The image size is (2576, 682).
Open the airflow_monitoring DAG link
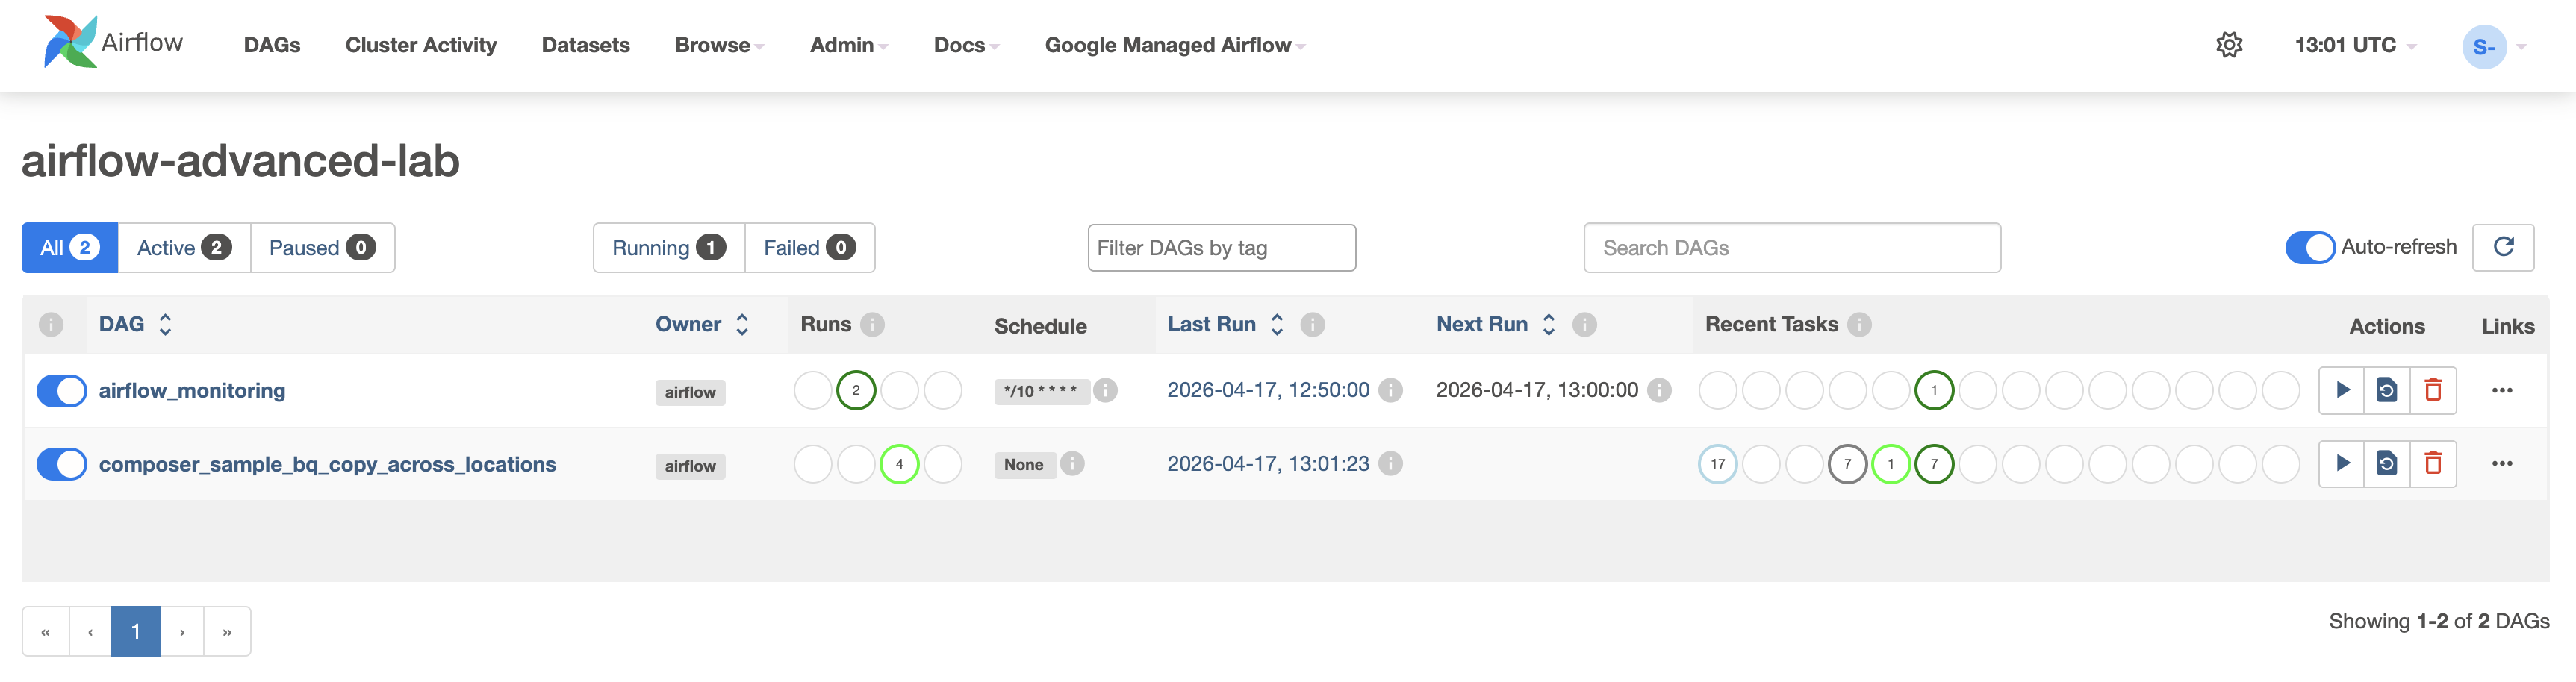192,390
